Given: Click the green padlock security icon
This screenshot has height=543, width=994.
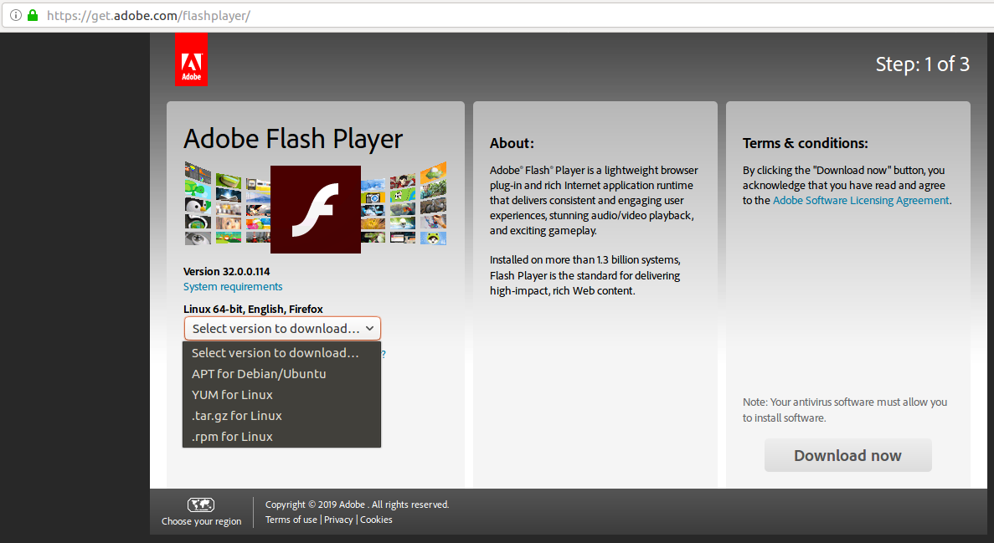Looking at the screenshot, I should point(33,15).
